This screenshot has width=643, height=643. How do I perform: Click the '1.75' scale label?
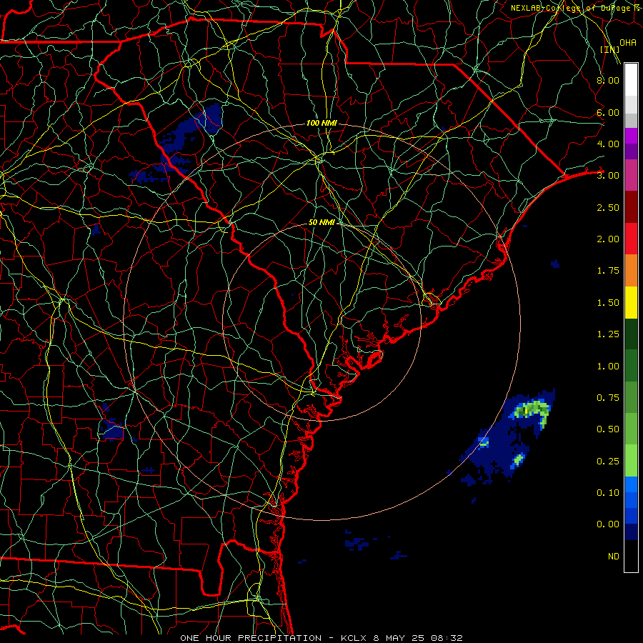(608, 271)
